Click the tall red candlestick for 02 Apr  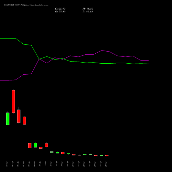[13, 101]
